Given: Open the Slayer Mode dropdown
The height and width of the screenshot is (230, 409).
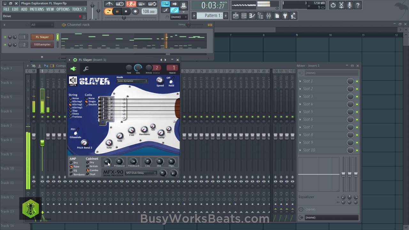Looking at the screenshot, I should [x=132, y=81].
